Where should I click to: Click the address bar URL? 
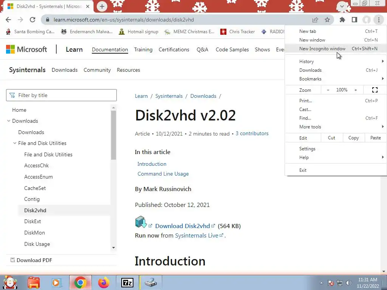click(124, 20)
